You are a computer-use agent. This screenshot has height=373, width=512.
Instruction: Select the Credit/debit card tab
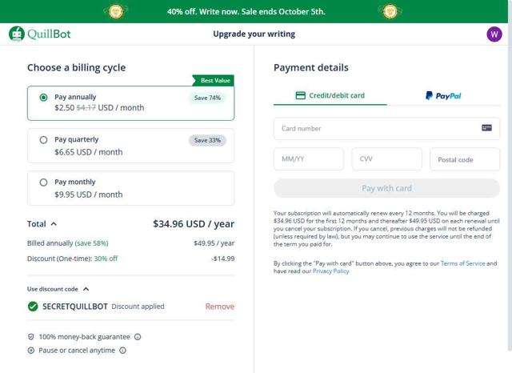pyautogui.click(x=330, y=95)
